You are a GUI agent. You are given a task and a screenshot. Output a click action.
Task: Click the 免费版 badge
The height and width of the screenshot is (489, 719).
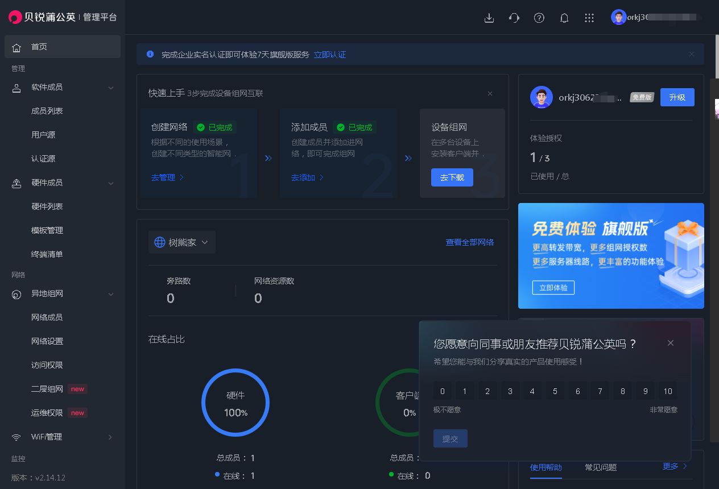pos(642,97)
